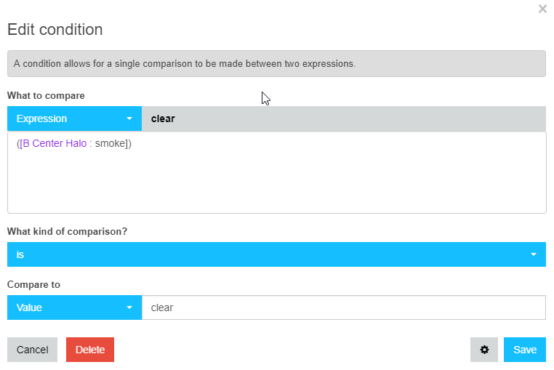Viewport: 554px width, 370px height.
Task: Select the purple B Center Halo device token
Action: pyautogui.click(x=56, y=143)
